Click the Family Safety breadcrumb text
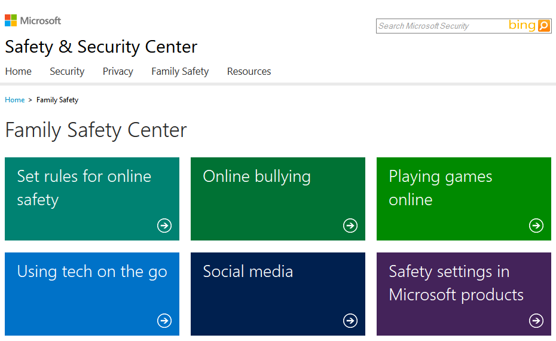The width and height of the screenshot is (556, 341). coord(57,100)
